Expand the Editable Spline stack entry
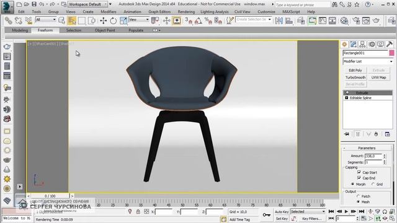This screenshot has width=397, height=223. point(347,98)
